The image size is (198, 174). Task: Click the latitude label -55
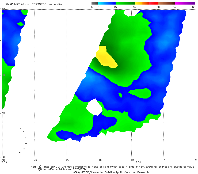tap(3, 114)
